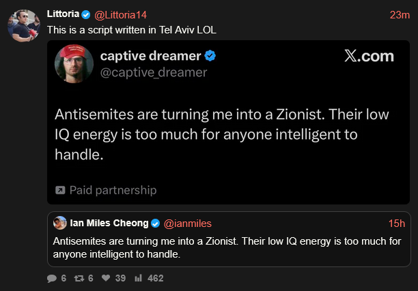Open view analytics bar chart icon

pyautogui.click(x=139, y=278)
